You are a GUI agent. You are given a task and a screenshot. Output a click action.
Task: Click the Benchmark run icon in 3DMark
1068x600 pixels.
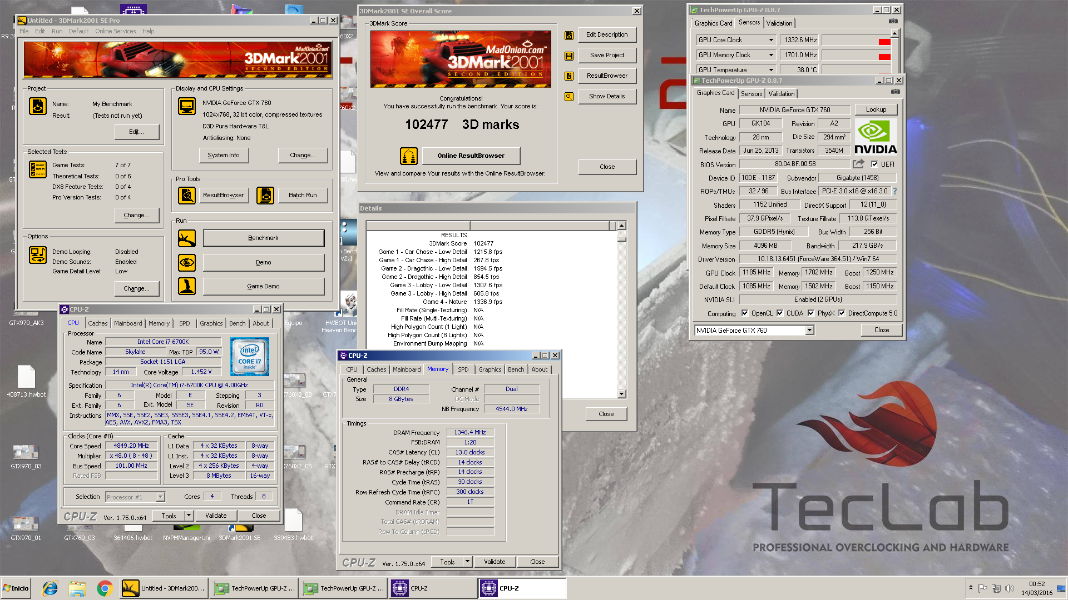pos(187,238)
